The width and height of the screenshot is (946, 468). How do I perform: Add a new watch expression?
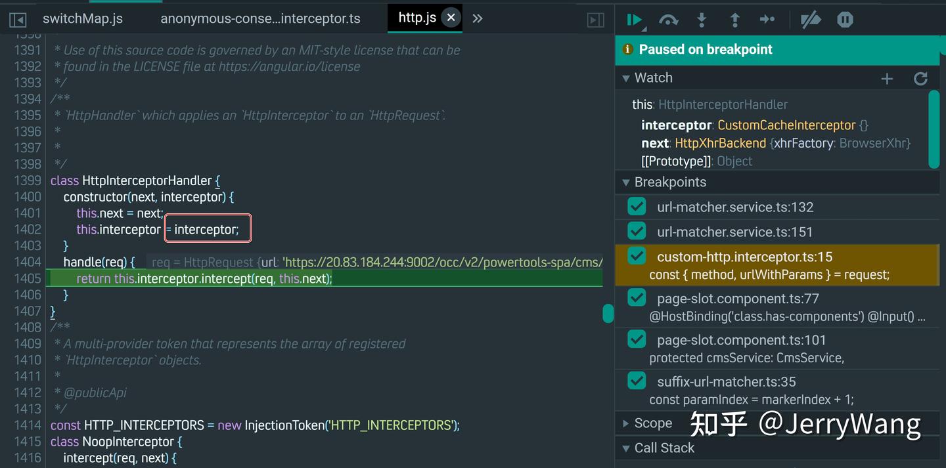pos(887,78)
